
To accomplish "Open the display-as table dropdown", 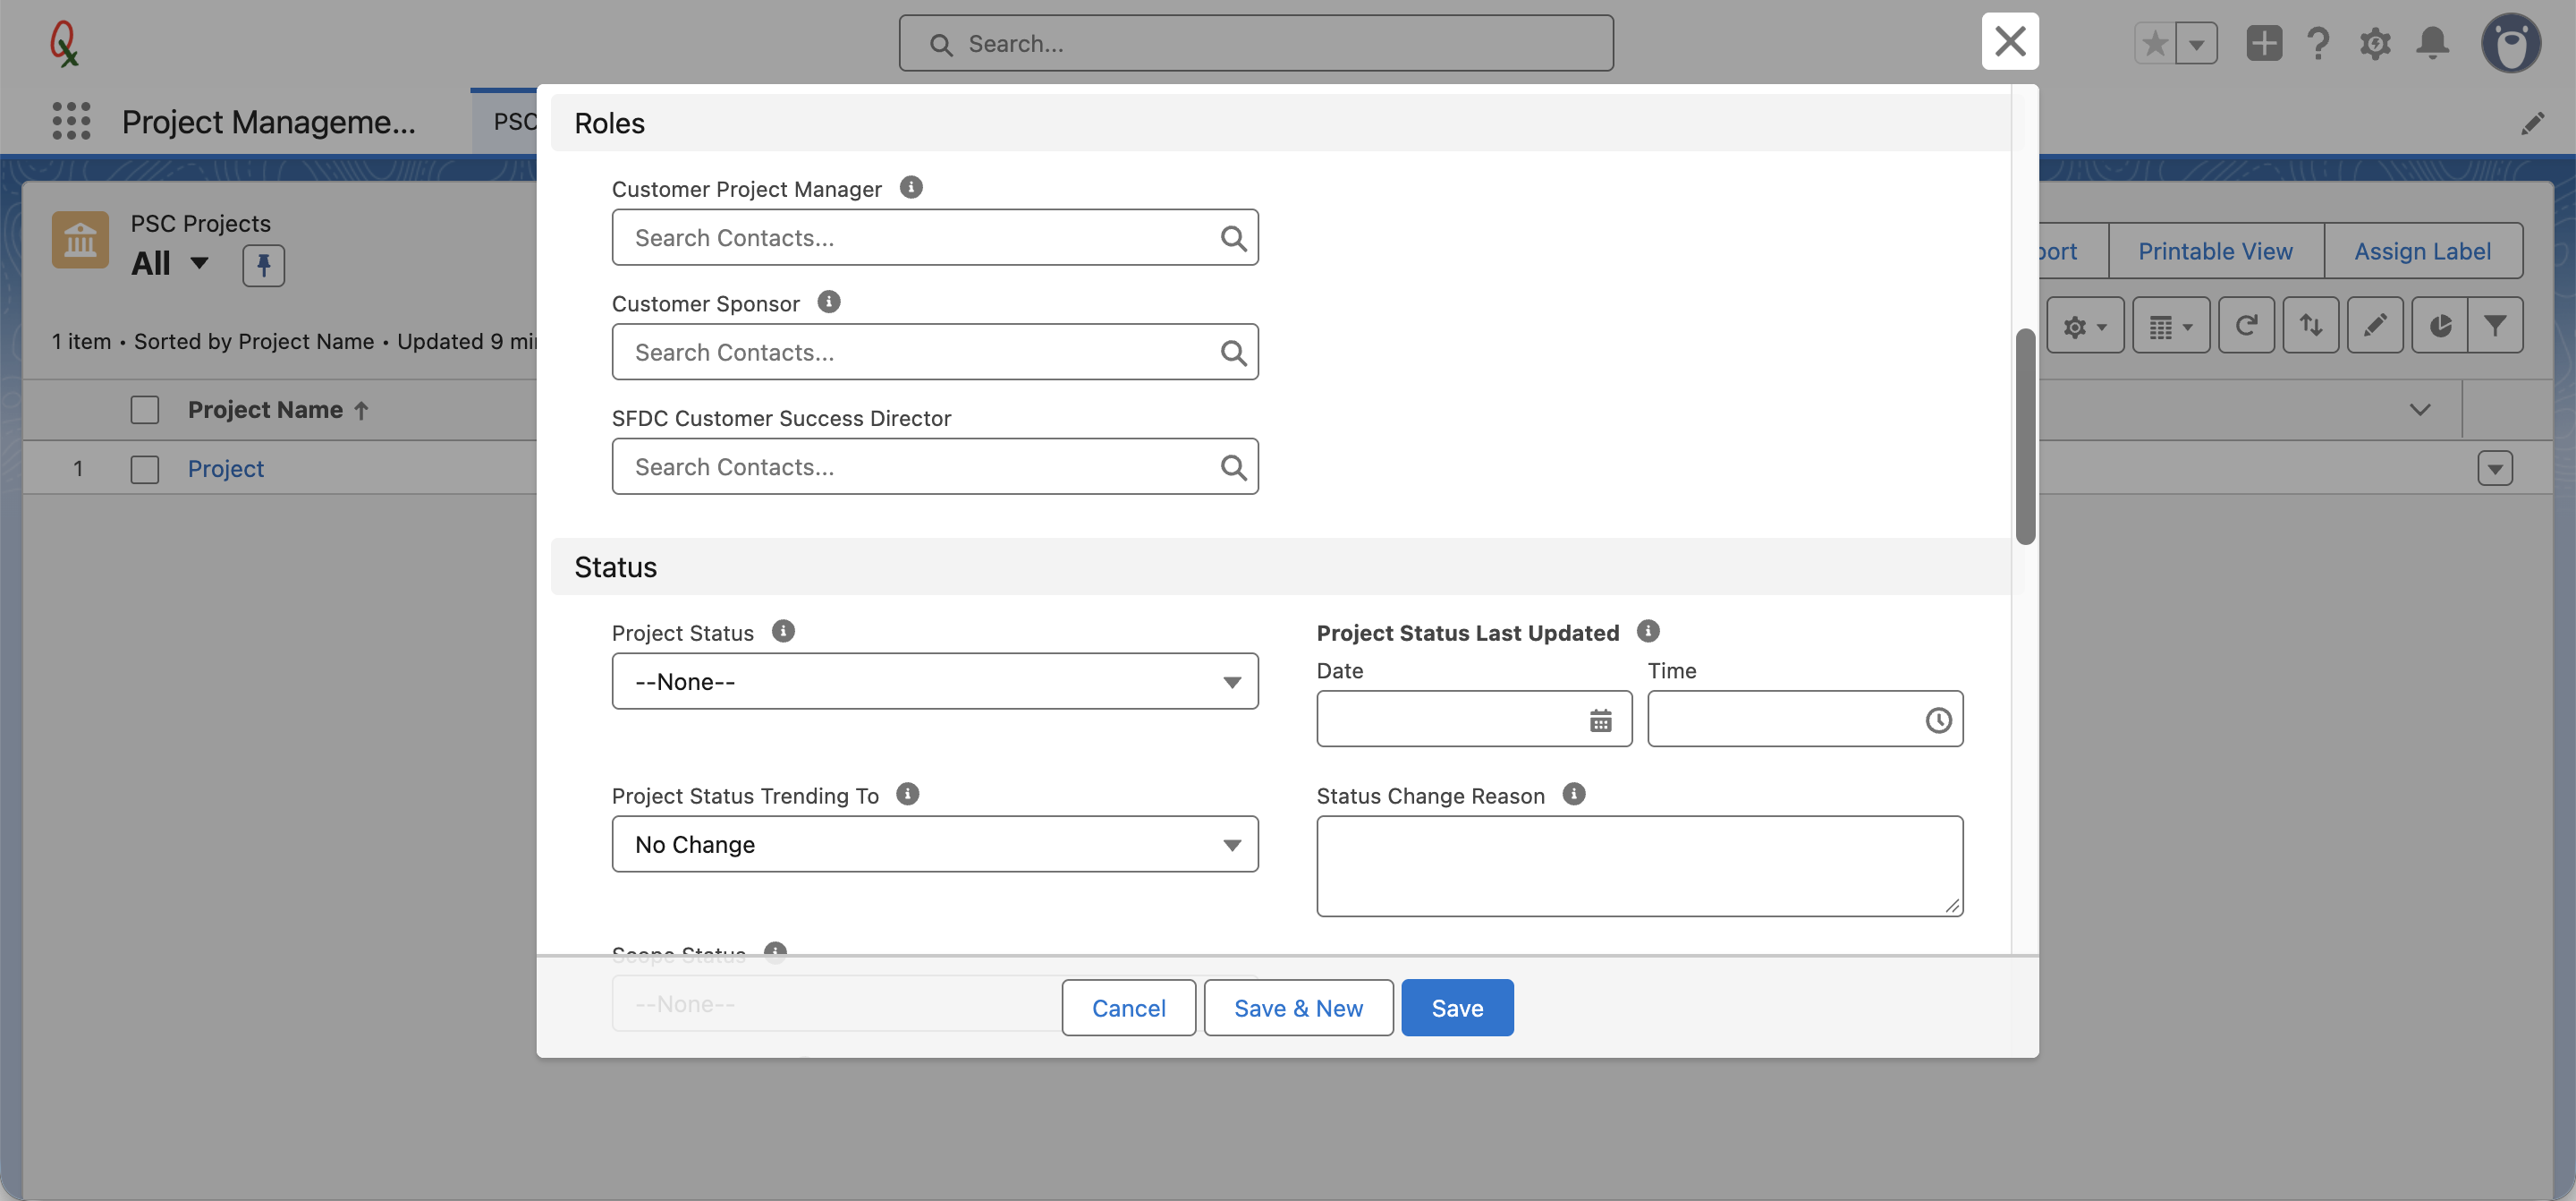I will pyautogui.click(x=2171, y=325).
